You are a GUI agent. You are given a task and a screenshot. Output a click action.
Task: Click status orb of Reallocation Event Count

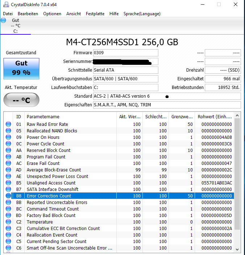pos(8,235)
